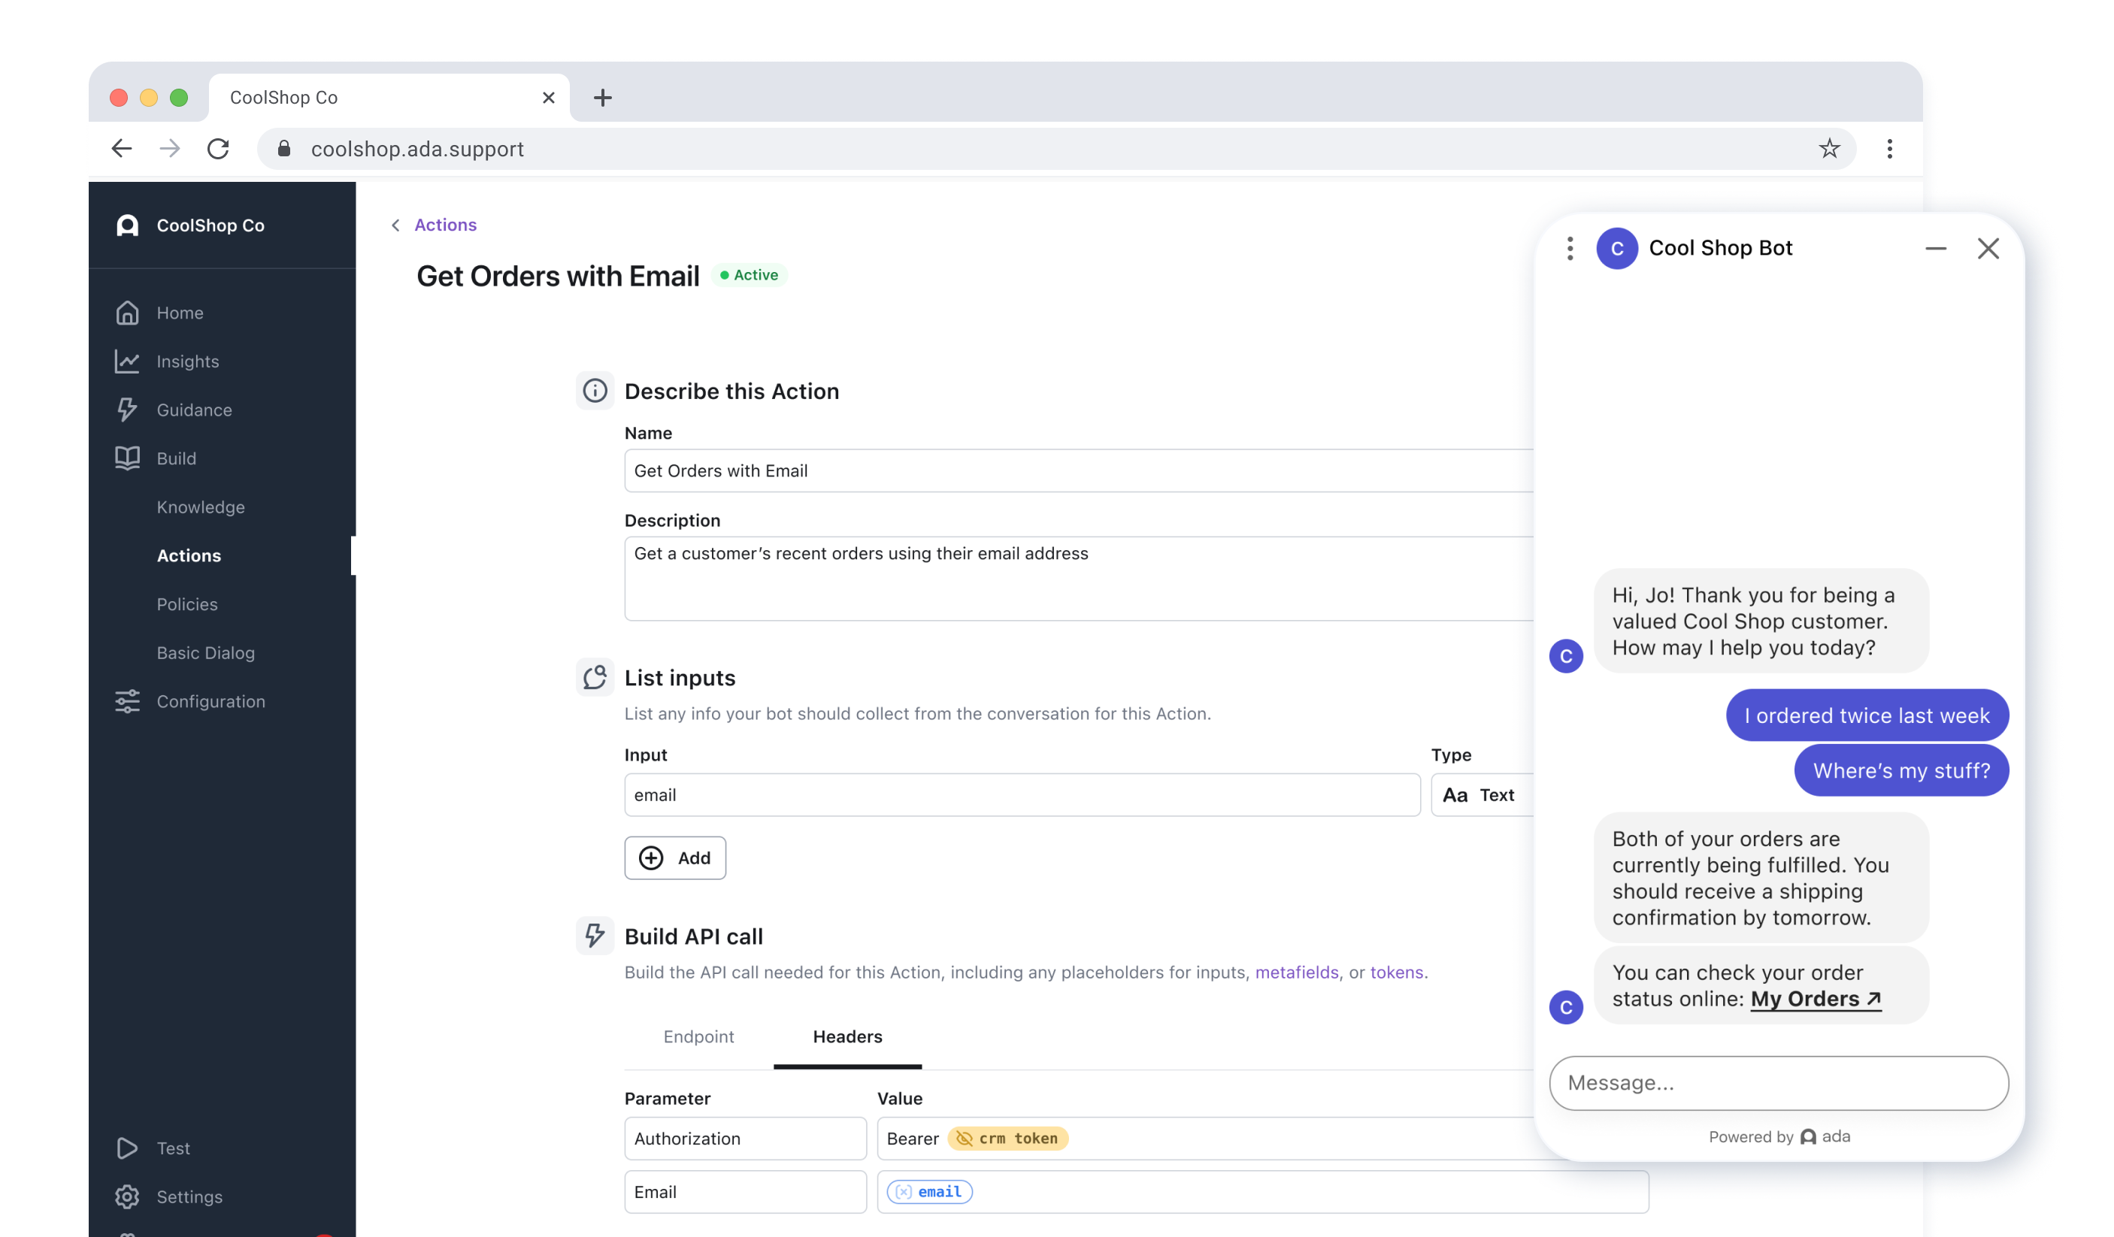Click the Name input field
This screenshot has width=2114, height=1237.
click(1079, 470)
